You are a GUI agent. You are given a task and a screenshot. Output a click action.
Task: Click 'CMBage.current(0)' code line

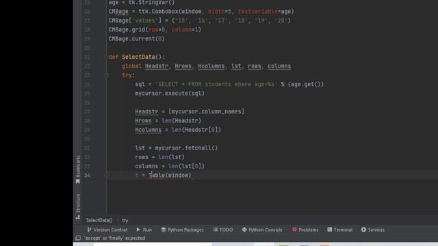pos(137,39)
